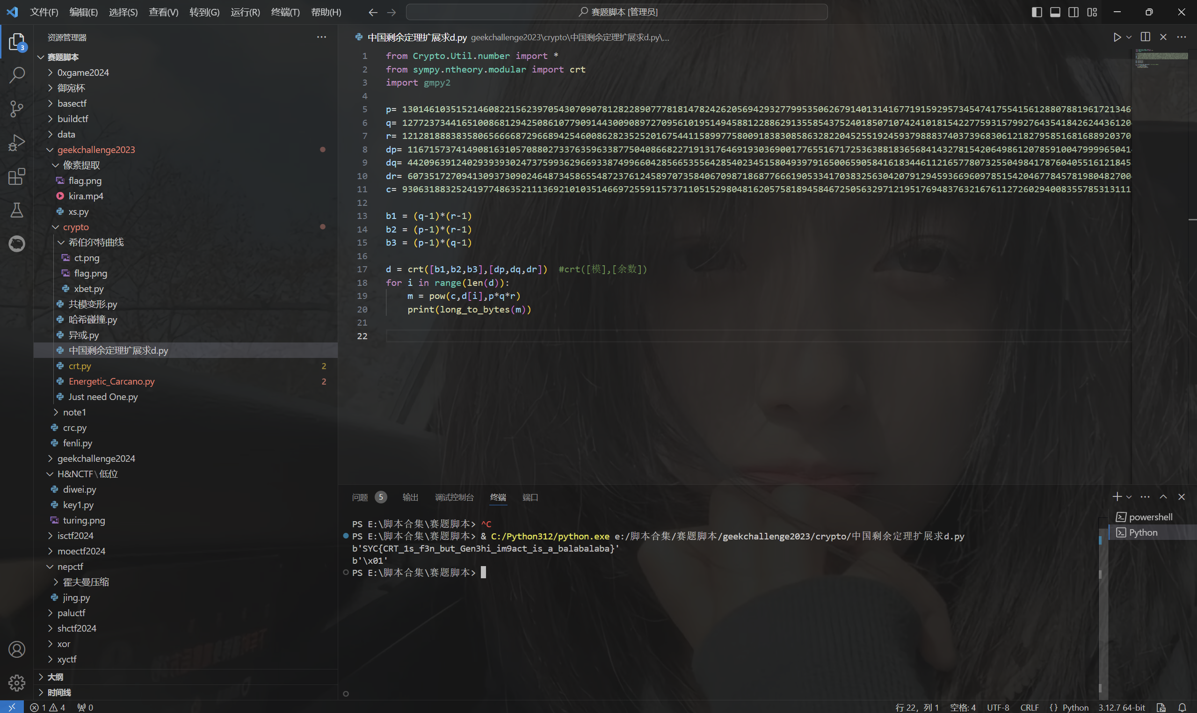Split the editor to the right

click(x=1145, y=37)
